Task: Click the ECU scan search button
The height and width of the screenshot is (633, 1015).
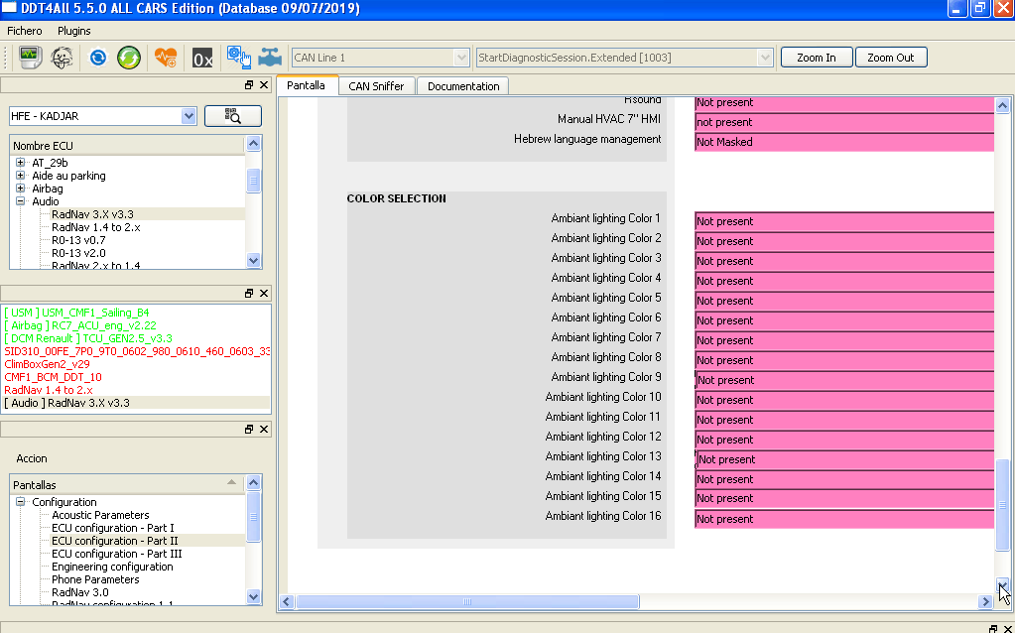Action: coord(233,116)
